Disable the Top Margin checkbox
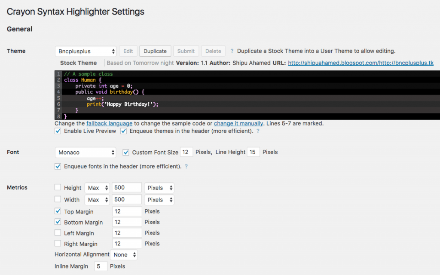440x275 pixels. pos(58,211)
